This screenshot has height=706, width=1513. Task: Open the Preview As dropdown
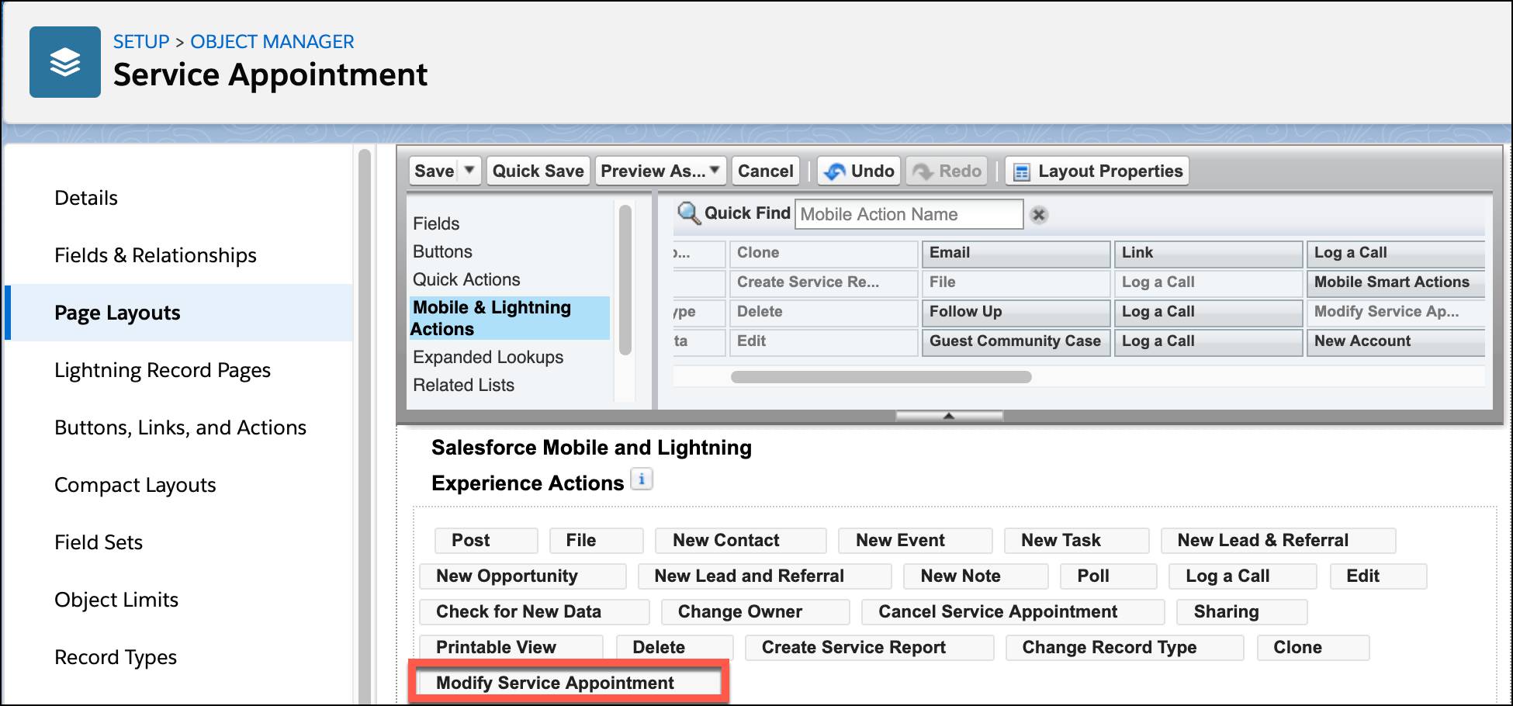(661, 171)
